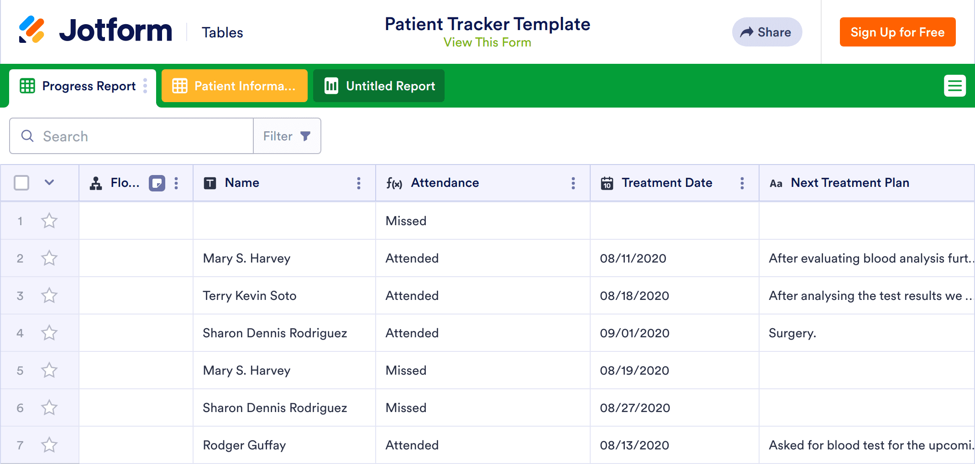The image size is (975, 464).
Task: Open Name column options menu
Action: (x=359, y=183)
